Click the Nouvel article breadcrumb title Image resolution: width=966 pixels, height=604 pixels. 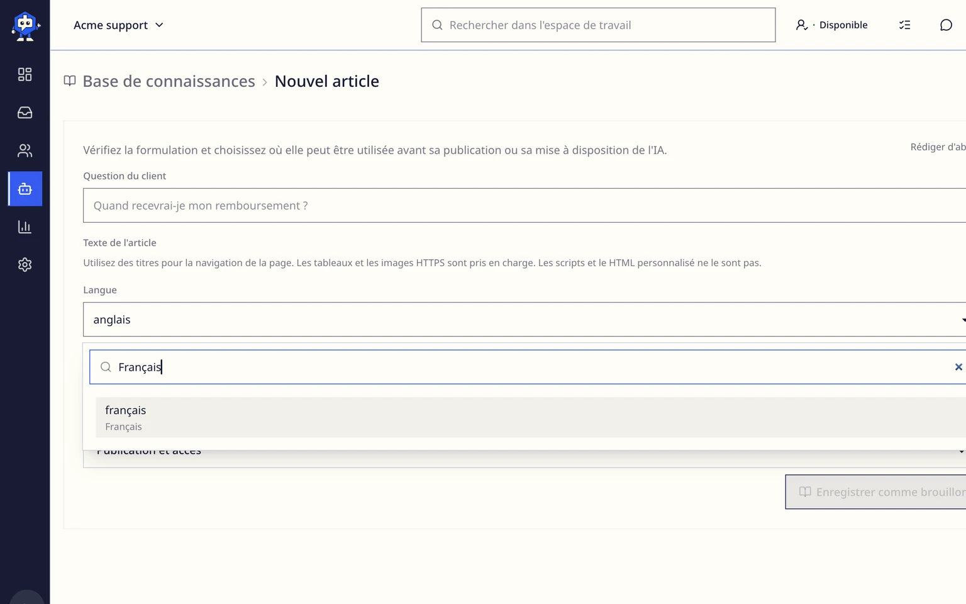327,81
